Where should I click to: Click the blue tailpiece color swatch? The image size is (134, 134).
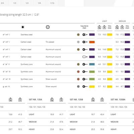[92, 64]
